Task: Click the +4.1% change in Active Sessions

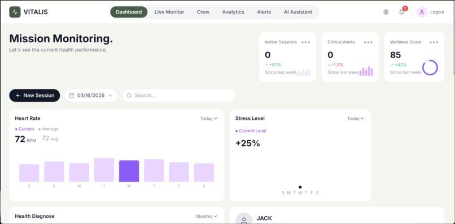Action: [273, 65]
